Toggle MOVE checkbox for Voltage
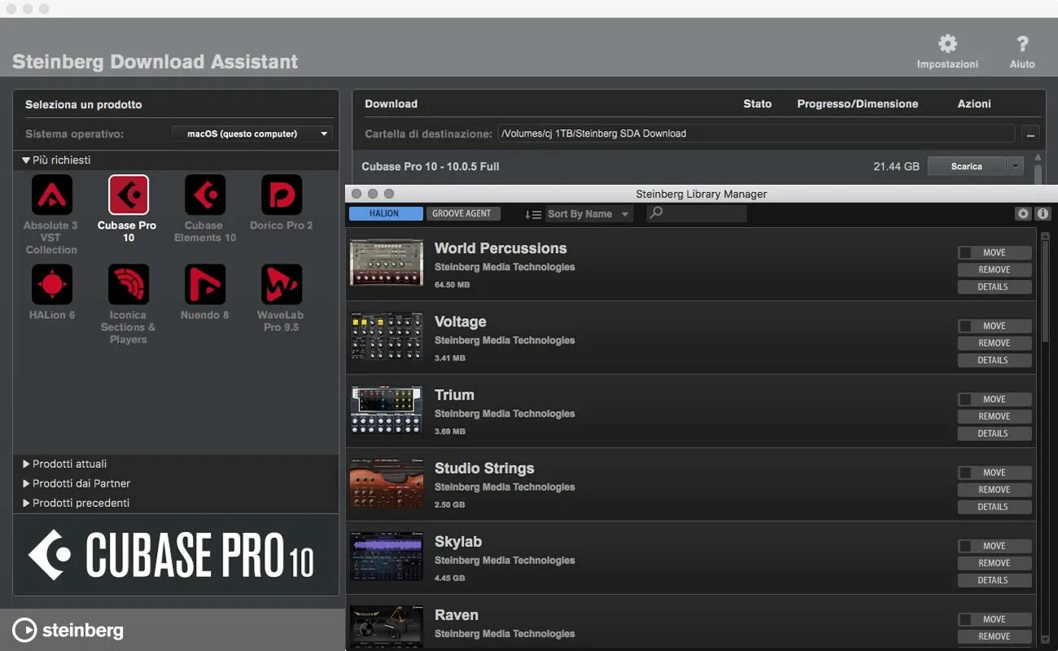This screenshot has width=1058, height=651. click(x=966, y=326)
